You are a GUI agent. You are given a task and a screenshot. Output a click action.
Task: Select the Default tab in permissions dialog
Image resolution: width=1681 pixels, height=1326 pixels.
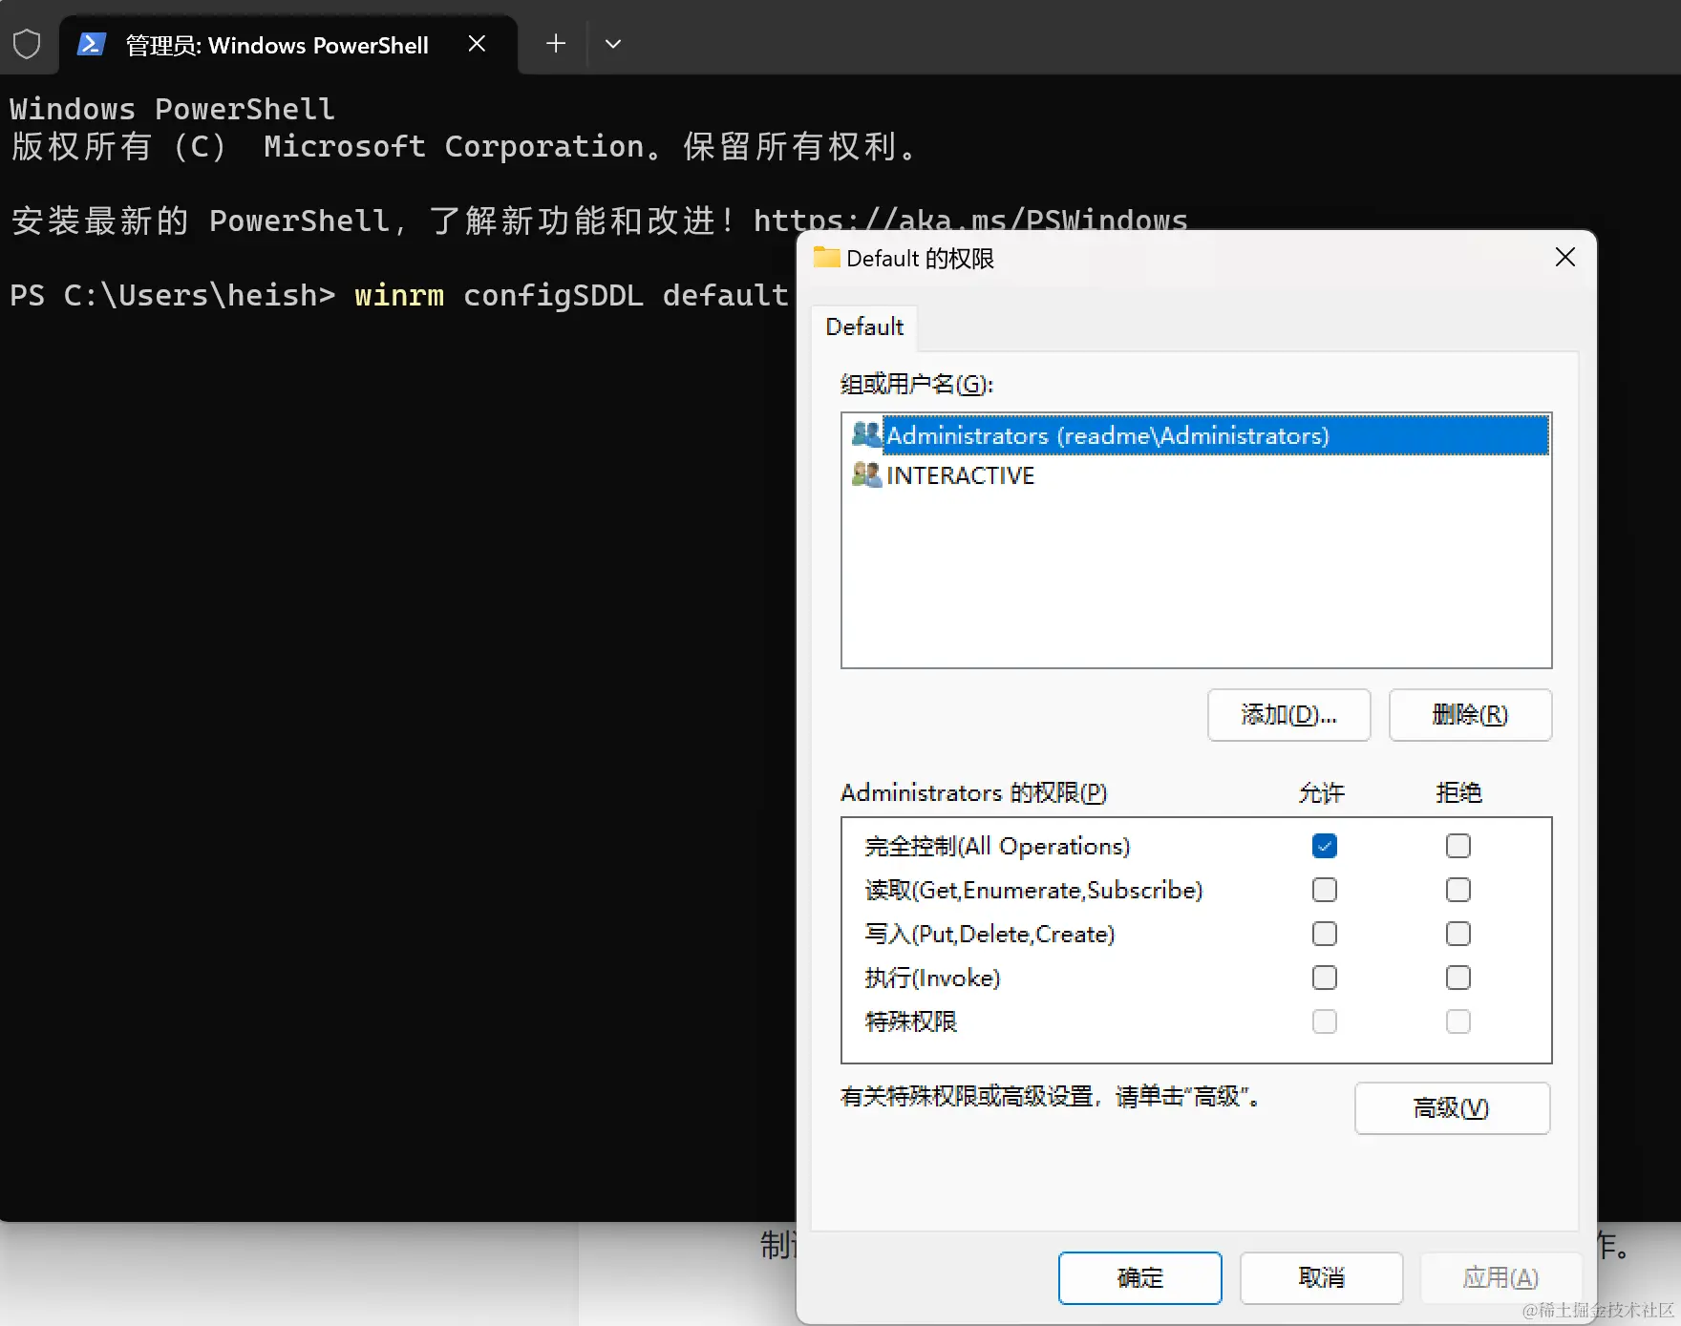pyautogui.click(x=864, y=327)
